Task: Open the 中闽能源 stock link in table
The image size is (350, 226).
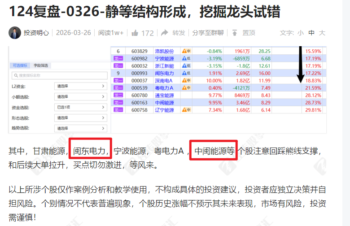Action: coord(164,102)
